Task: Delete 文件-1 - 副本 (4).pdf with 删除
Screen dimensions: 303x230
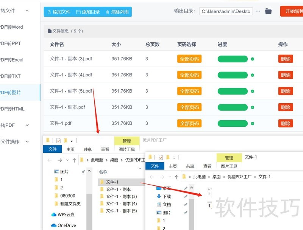Action: (x=286, y=75)
